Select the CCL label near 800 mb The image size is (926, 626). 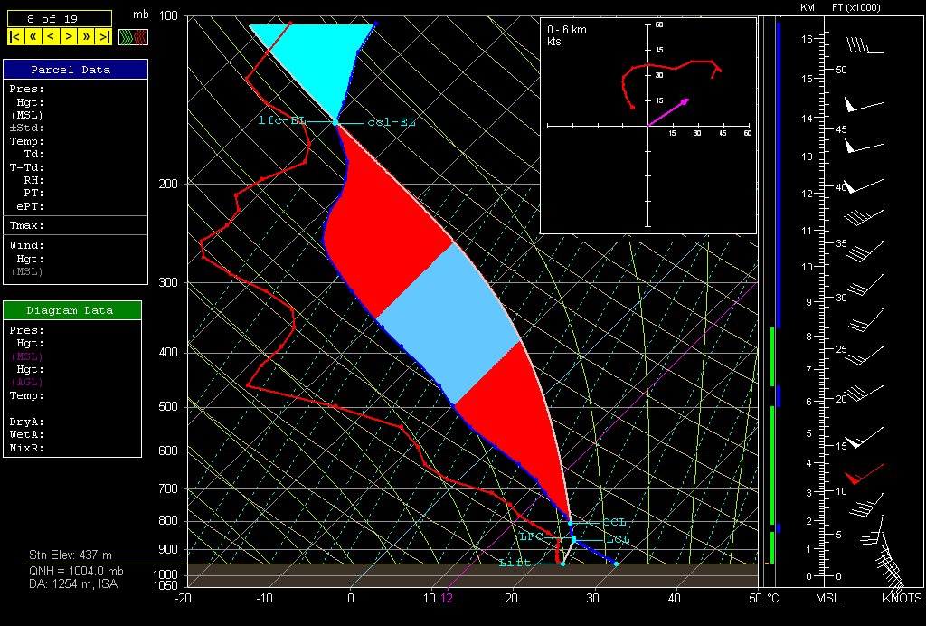(x=615, y=523)
